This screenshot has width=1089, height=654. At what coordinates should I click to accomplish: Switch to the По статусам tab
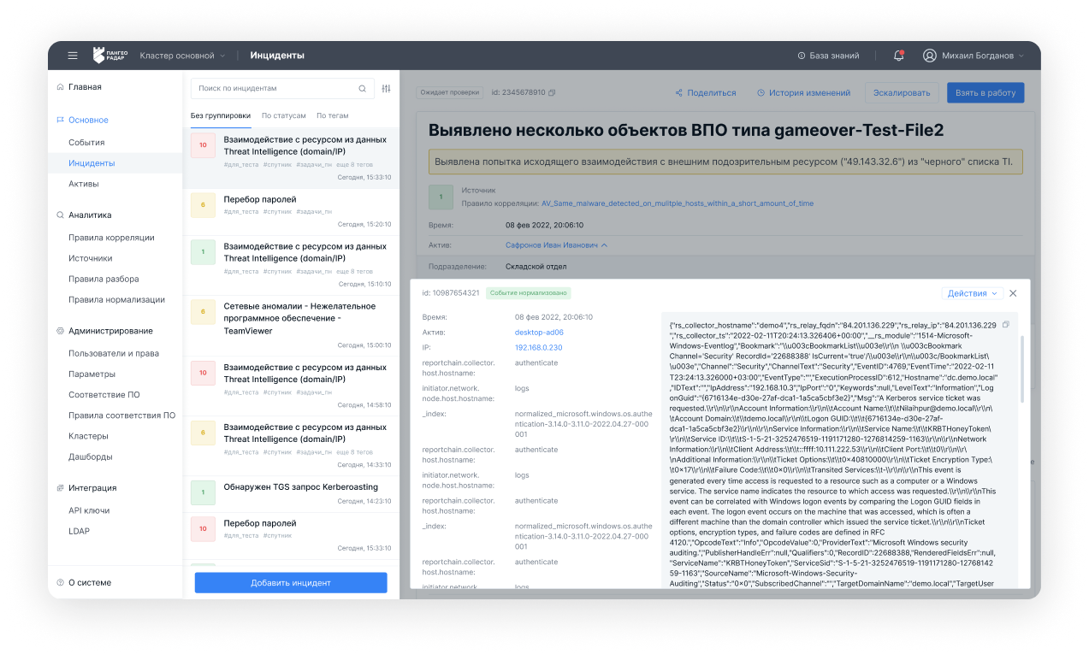(283, 115)
